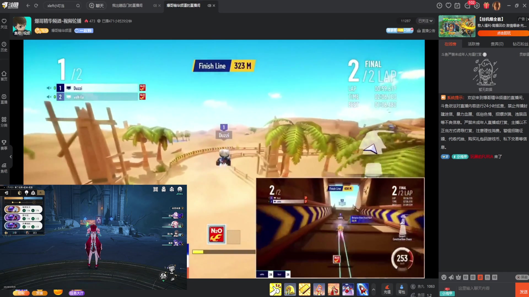The height and width of the screenshot is (297, 529).
Task: Switch to 我出翘远门的直播间 tab
Action: 127,5
